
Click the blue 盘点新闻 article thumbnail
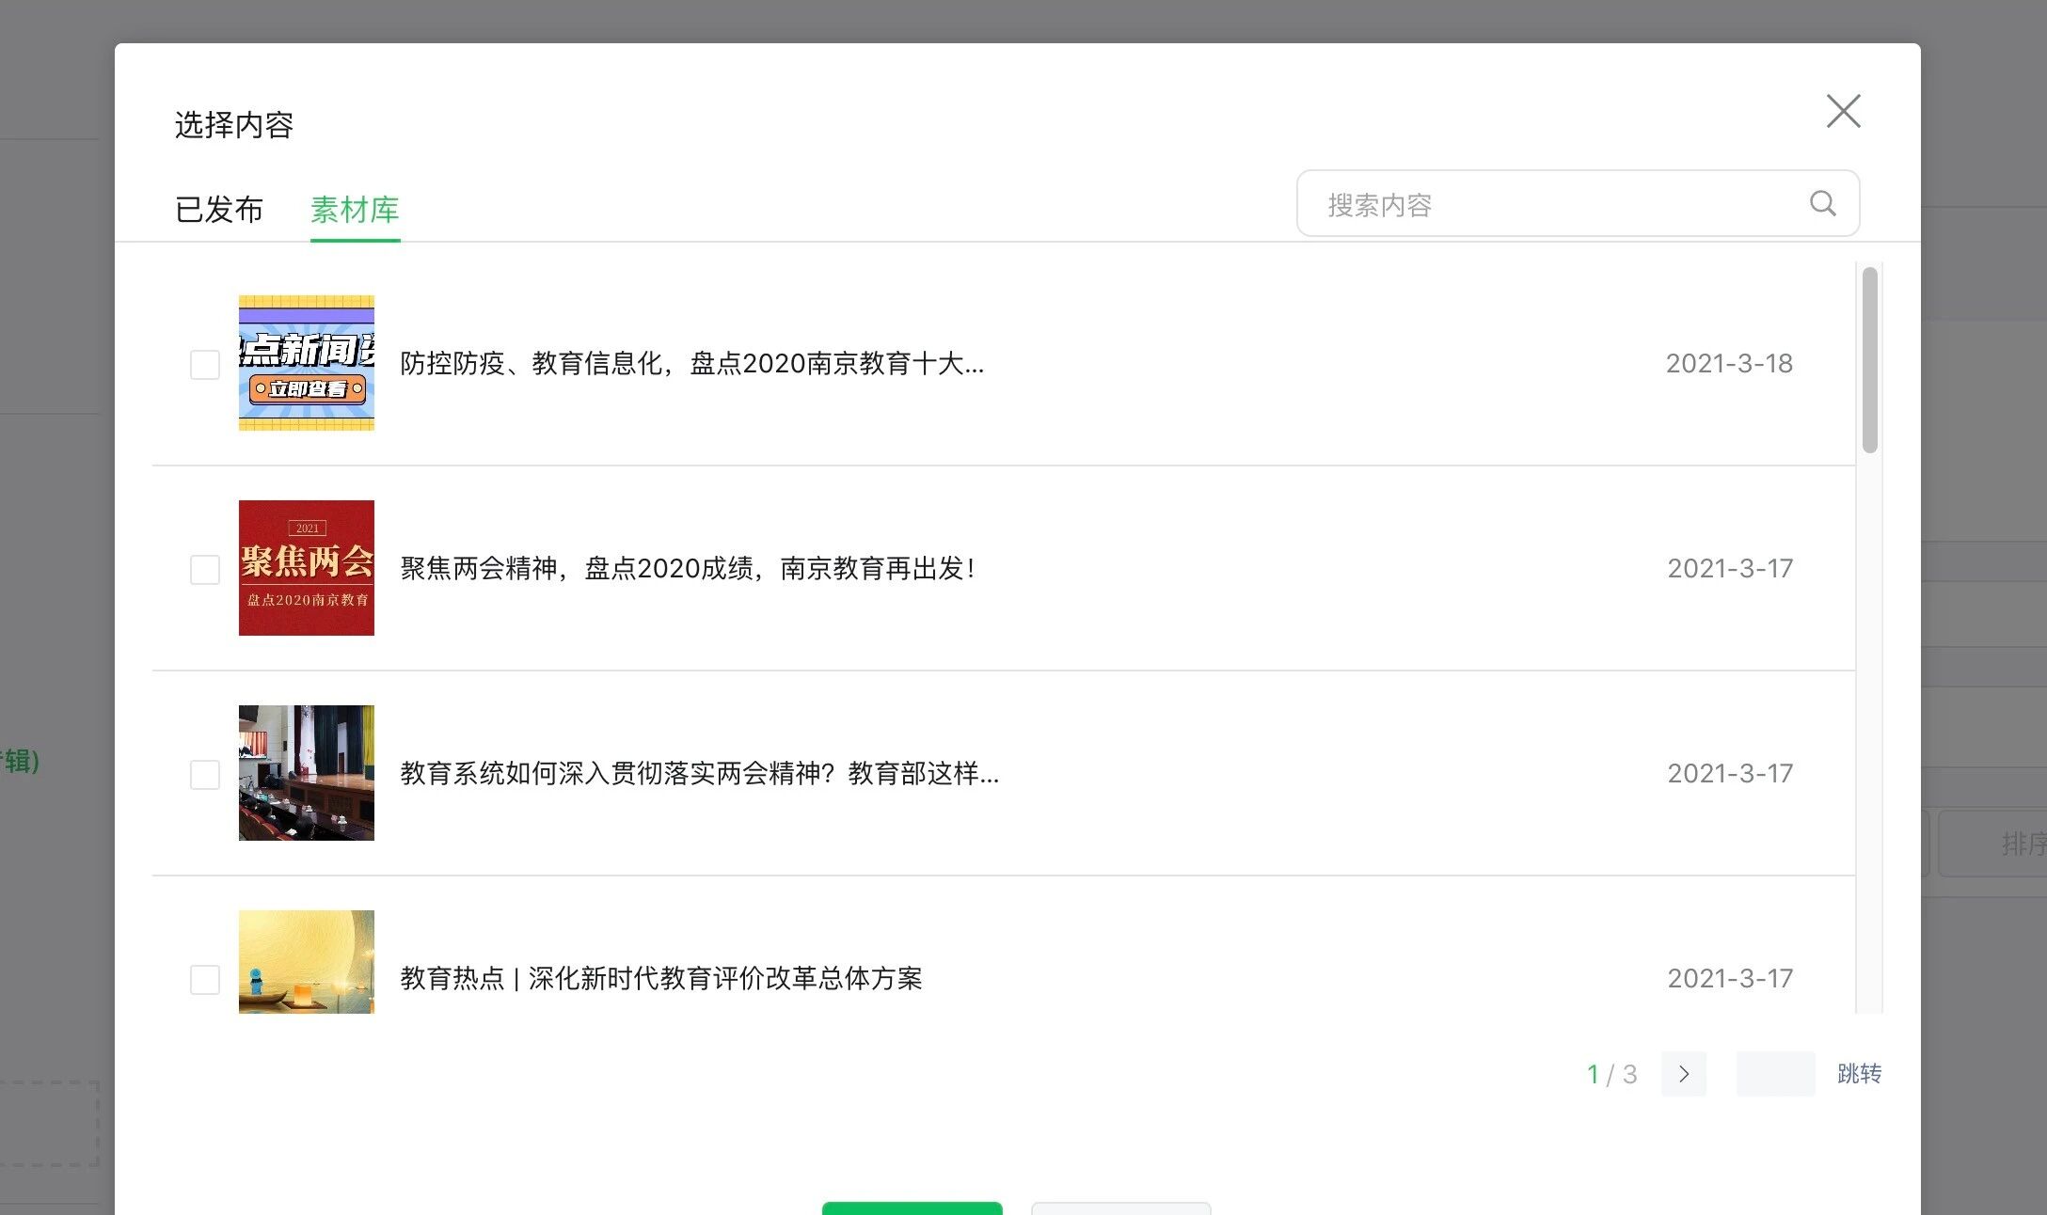pos(306,363)
